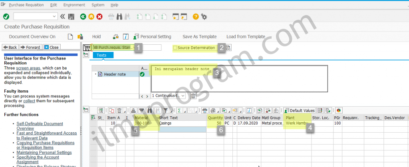Click the green checkmark Enter icon
Viewport: 409px width, 167px height.
[6, 16]
